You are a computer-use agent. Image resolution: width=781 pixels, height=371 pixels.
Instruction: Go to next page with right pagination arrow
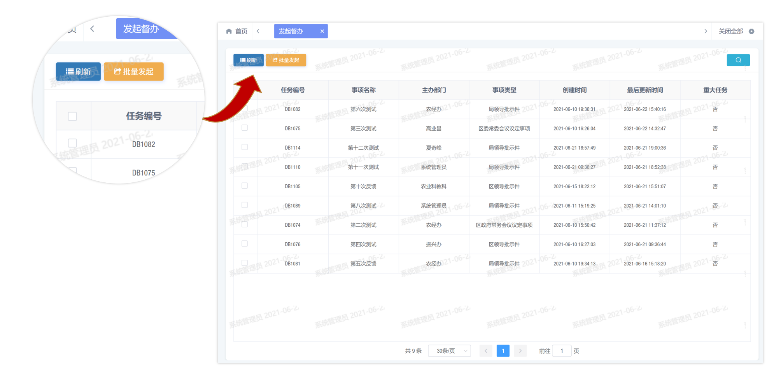(520, 350)
